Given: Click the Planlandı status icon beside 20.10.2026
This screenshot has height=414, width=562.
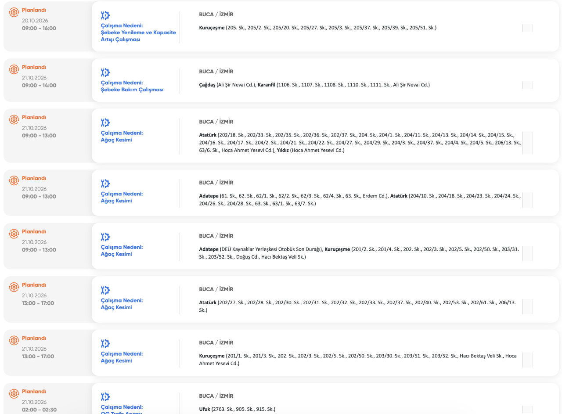Looking at the screenshot, I should click(x=14, y=12).
